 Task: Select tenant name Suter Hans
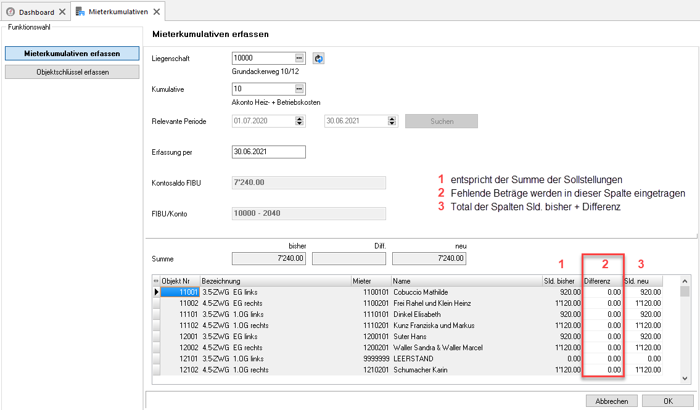pos(410,337)
